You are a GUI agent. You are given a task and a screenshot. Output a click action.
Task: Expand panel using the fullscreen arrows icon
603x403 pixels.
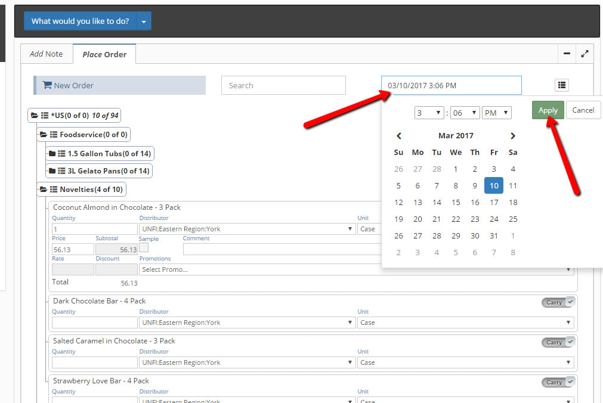(x=585, y=54)
